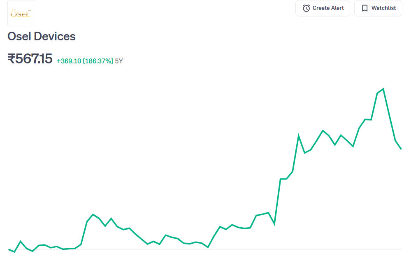The height and width of the screenshot is (256, 411).
Task: Click the (186.37%) percentage change
Action: point(98,61)
